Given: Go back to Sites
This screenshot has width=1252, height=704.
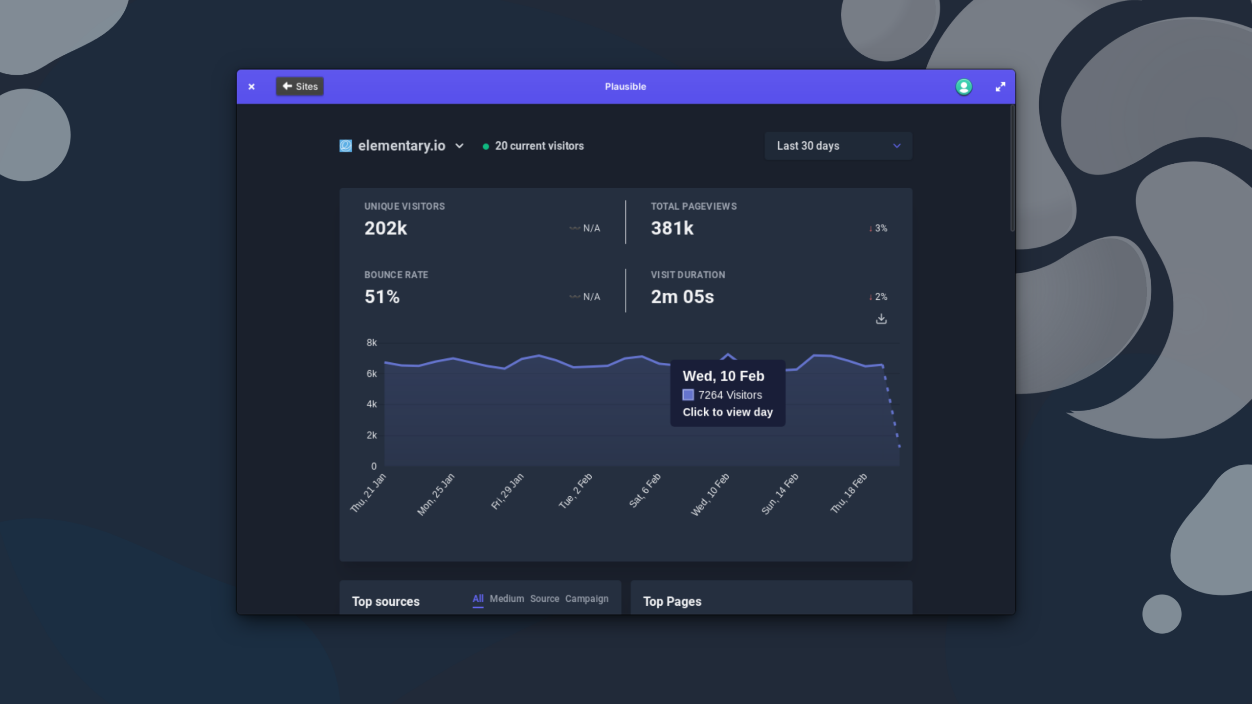Looking at the screenshot, I should (300, 86).
